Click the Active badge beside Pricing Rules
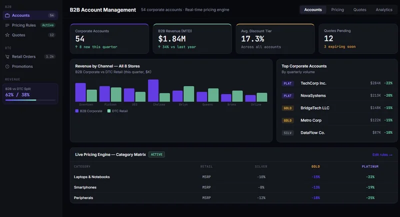This screenshot has width=400, height=217. coord(48,25)
